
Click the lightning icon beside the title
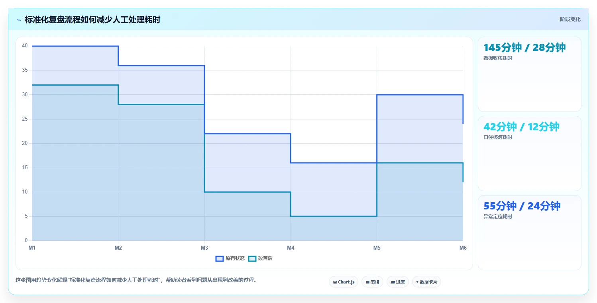click(x=19, y=20)
